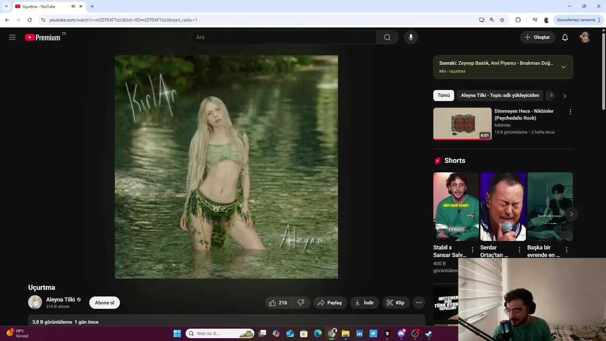Viewport: 606px width, 341px height.
Task: Open Task View from the taskbar
Action: 263,333
